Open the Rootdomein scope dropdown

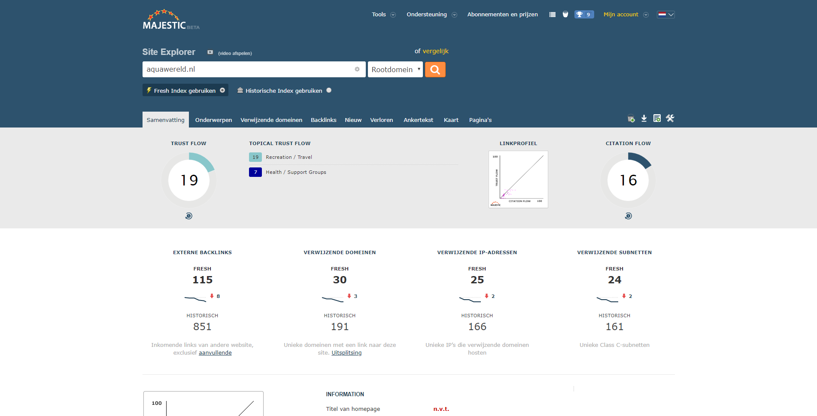coord(395,70)
